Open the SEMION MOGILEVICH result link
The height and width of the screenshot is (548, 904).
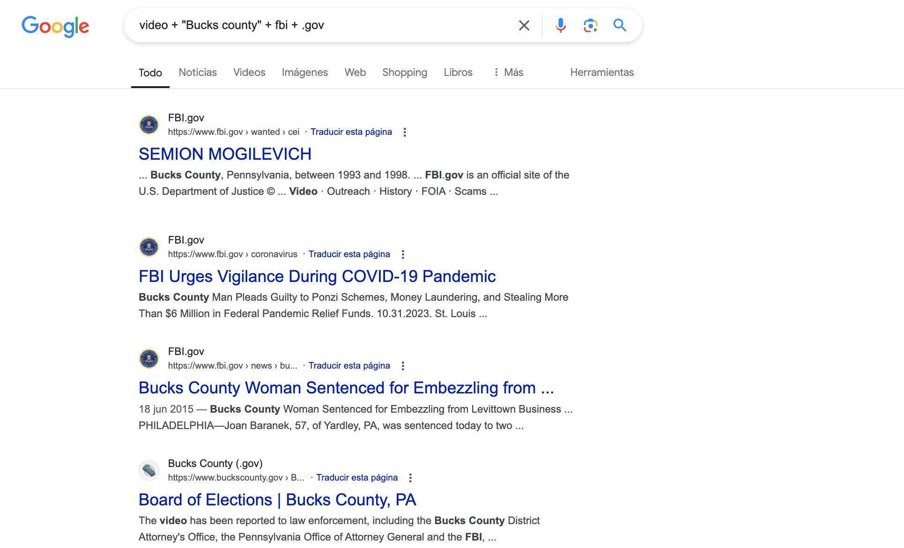tap(225, 154)
